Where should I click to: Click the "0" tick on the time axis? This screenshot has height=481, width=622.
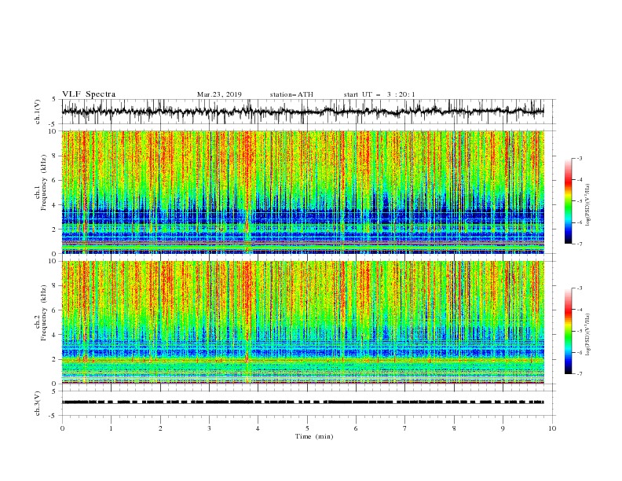tap(62, 428)
